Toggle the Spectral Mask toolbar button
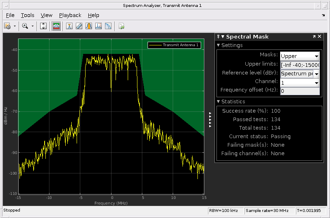The width and height of the screenshot is (330, 218). (56, 26)
